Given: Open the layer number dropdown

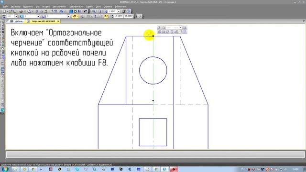Looking at the screenshot, I should [68, 16].
